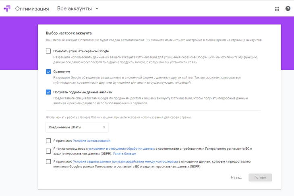Tick the controller data protection terms checkbox
This screenshot has width=294, height=196.
48,161
